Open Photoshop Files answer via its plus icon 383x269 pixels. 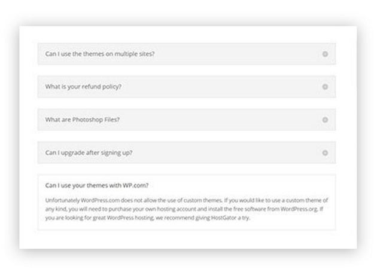coord(325,120)
